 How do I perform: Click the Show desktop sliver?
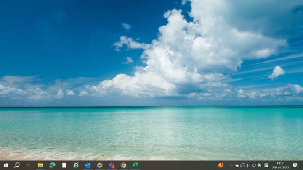click(302, 165)
